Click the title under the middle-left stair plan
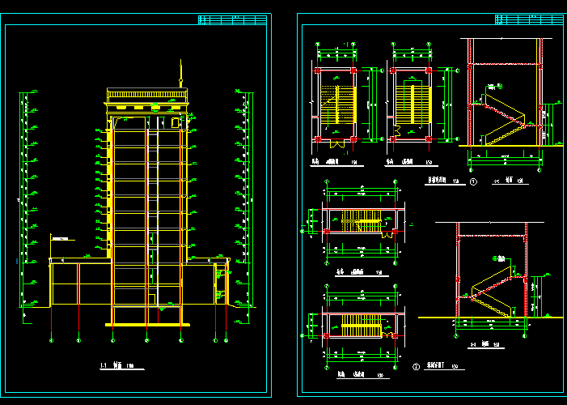The image size is (567, 405). point(362,272)
